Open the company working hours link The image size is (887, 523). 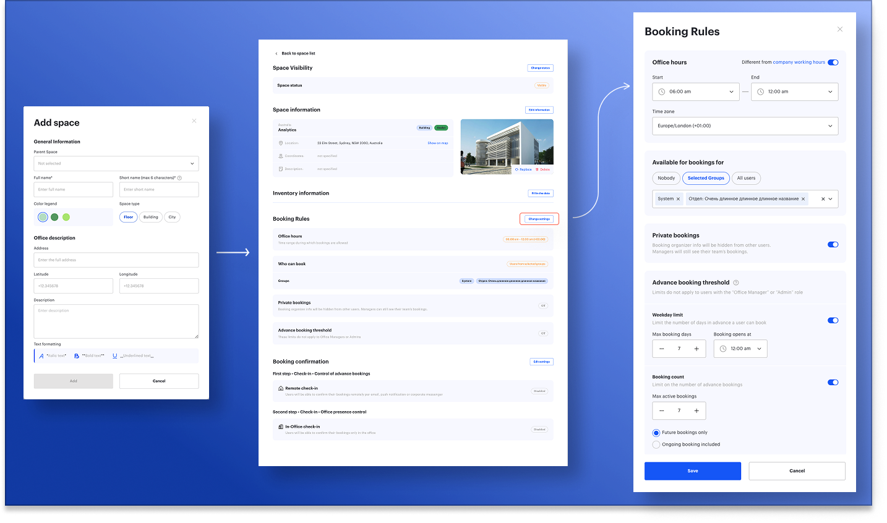click(799, 62)
